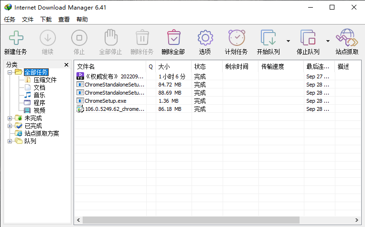The image size is (365, 227).
Task: Click horizontal scrollbar right arrow
Action: pos(356,220)
